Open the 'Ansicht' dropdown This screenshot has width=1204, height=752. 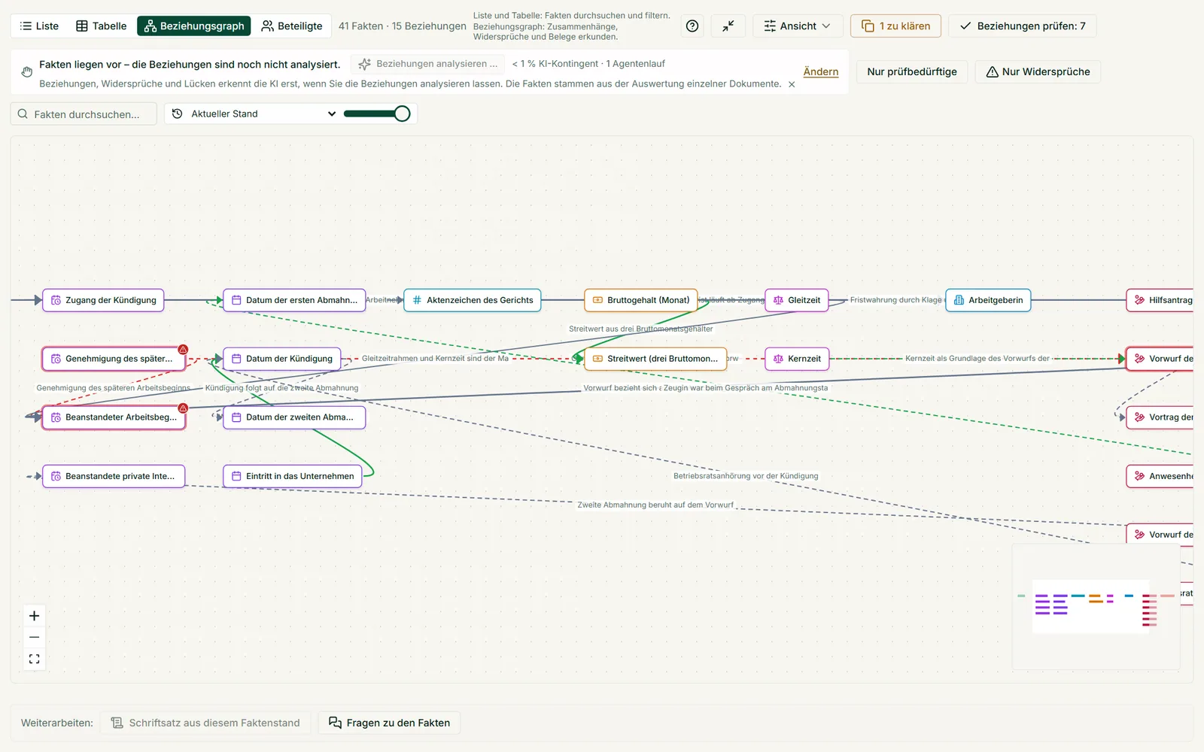click(798, 26)
